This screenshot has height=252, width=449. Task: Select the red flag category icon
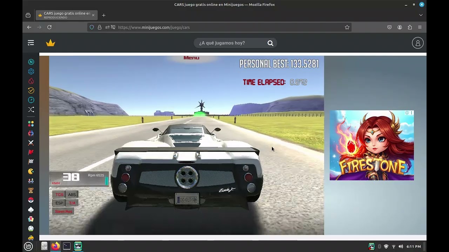31,152
